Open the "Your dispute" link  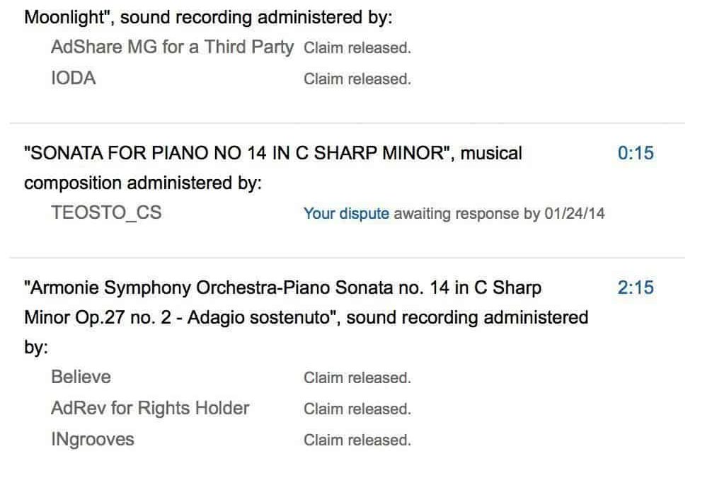pyautogui.click(x=346, y=213)
